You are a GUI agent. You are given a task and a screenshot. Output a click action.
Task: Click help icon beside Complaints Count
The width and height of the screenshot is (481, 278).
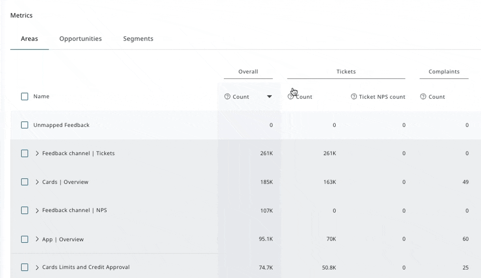click(423, 97)
